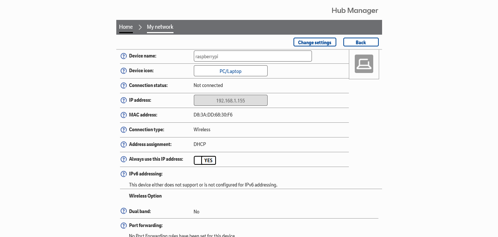Click the Always use this IP address label
The width and height of the screenshot is (498, 237).
[156, 159]
